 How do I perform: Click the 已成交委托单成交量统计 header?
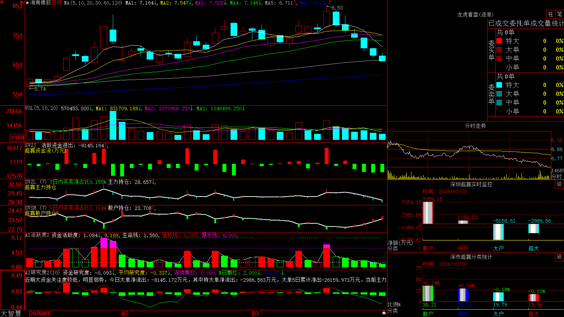click(526, 23)
